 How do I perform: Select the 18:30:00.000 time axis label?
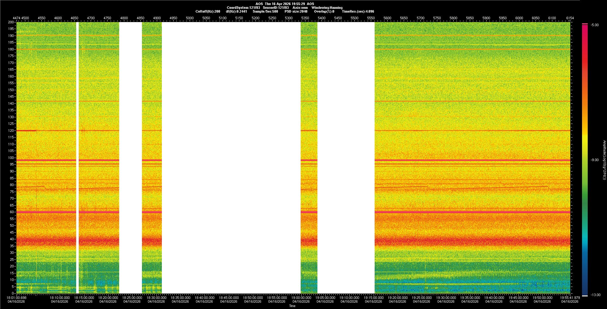click(x=156, y=298)
